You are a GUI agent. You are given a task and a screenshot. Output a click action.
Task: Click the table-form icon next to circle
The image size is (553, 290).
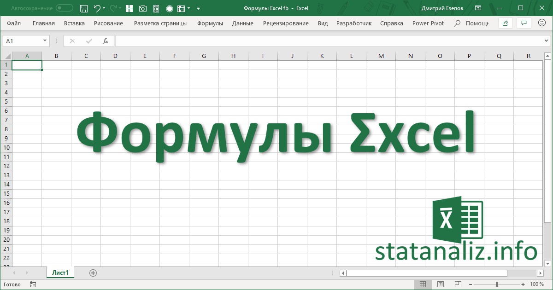(x=181, y=8)
